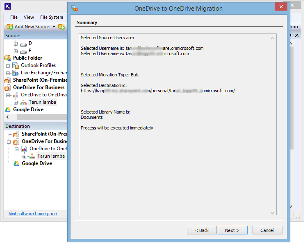Click 'Process will be executed immediately' text
This screenshot has width=305, height=243.
(x=117, y=128)
